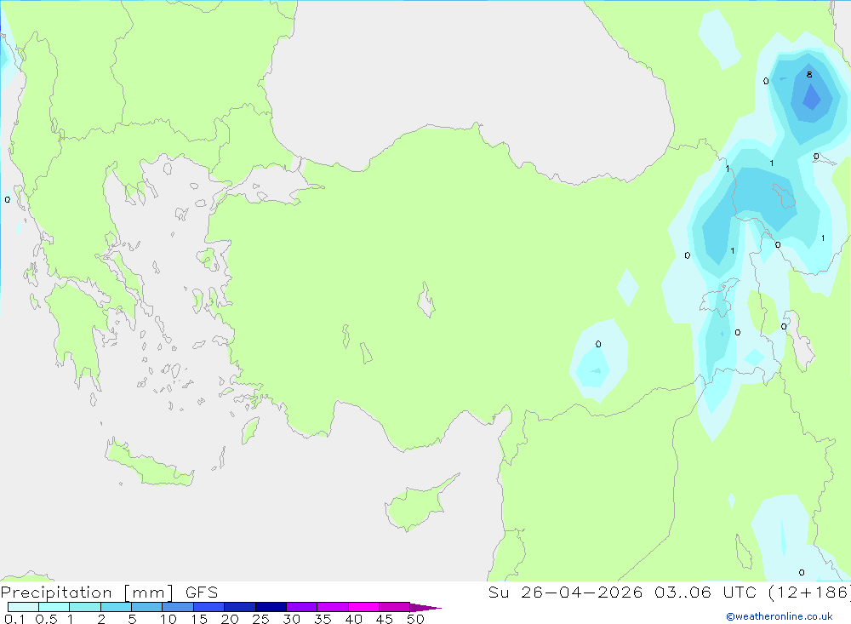Select the 40–45 mm magenta legend swatch

click(x=363, y=607)
